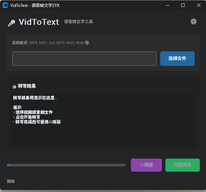Open settings via the gear icon
This screenshot has height=192, width=206.
194,22
